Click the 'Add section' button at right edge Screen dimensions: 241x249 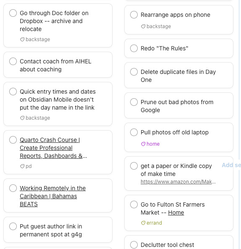click(231, 165)
